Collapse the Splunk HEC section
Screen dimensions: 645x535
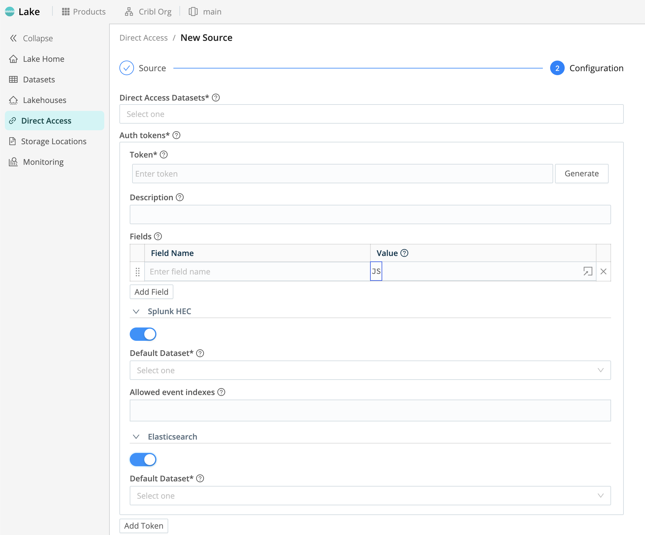pos(136,311)
